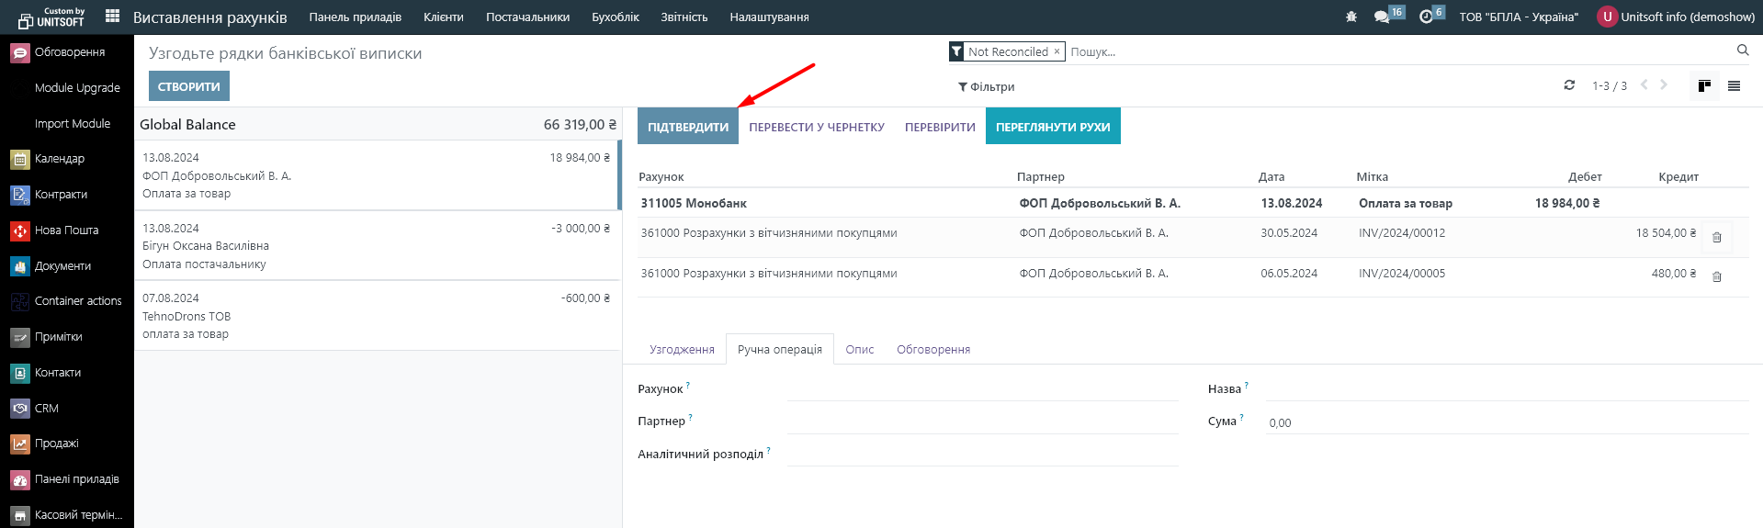1763x528 pixels.
Task: Refresh the list with the reload icon
Action: (x=1569, y=85)
